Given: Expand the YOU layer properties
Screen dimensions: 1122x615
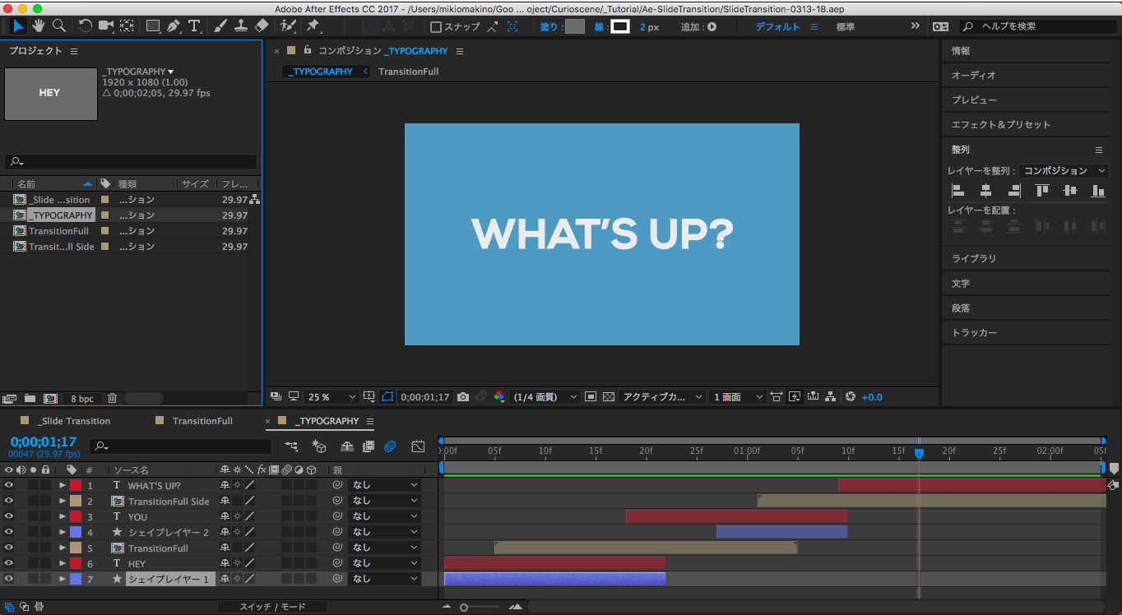Looking at the screenshot, I should tap(63, 516).
